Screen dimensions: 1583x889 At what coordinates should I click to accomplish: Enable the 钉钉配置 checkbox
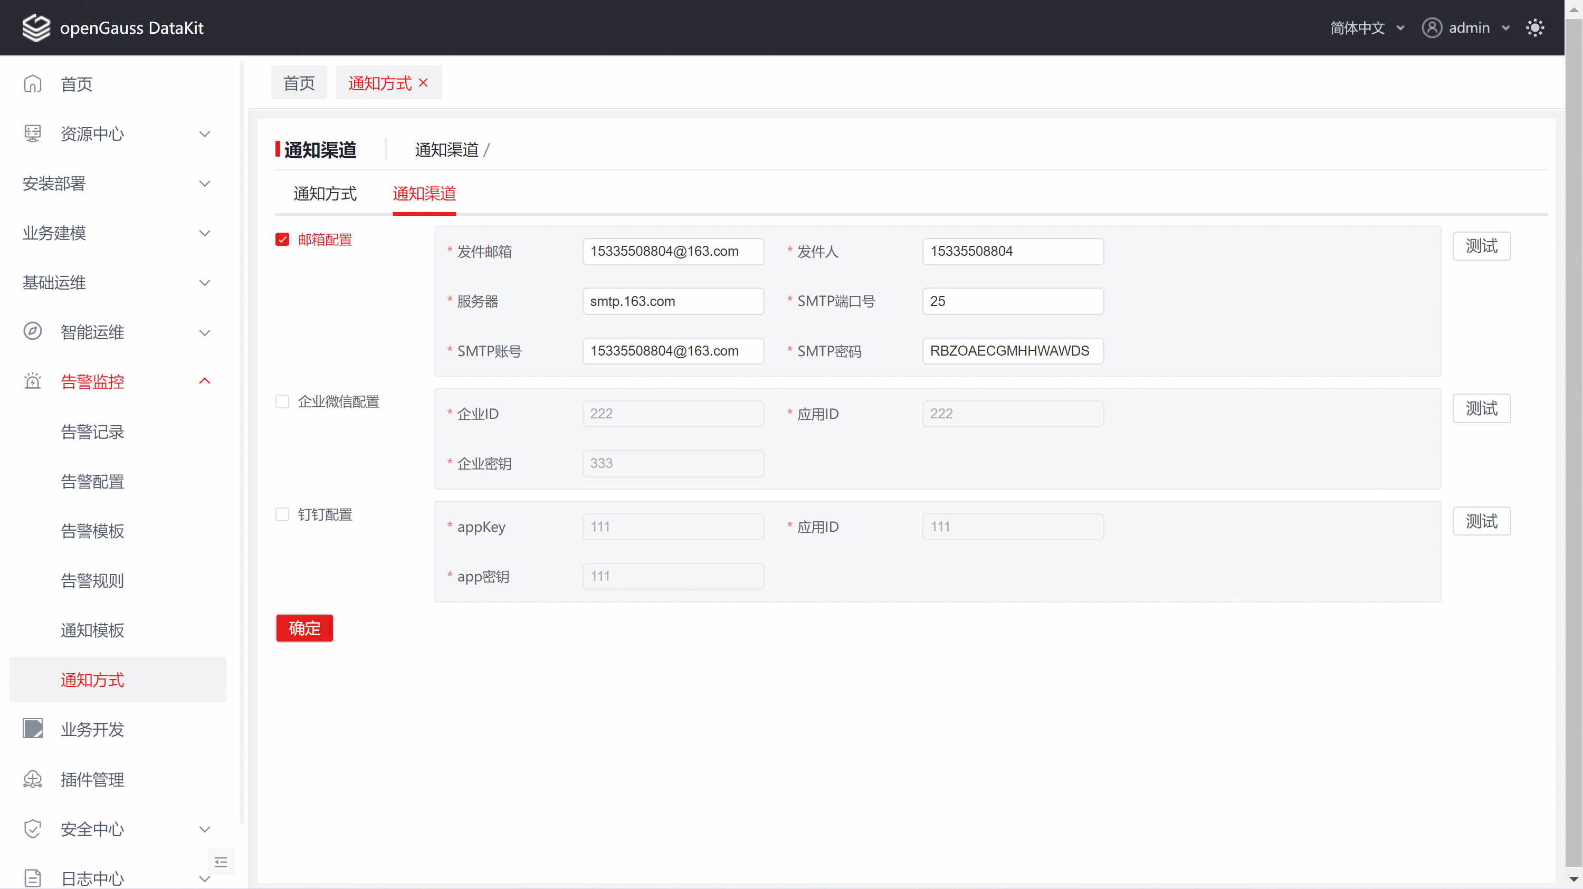(x=282, y=515)
